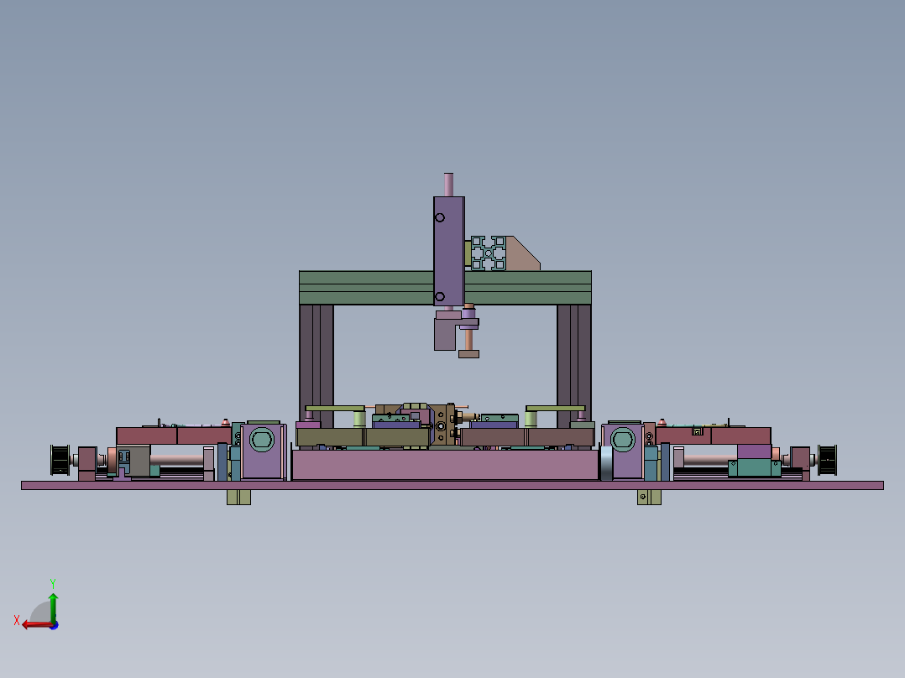Image resolution: width=905 pixels, height=678 pixels.
Task: Select the triangular brown gusset bracket
Action: [523, 254]
